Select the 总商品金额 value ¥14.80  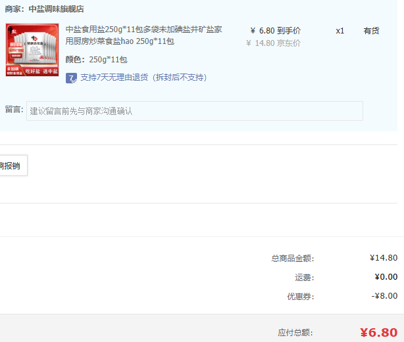(384, 258)
